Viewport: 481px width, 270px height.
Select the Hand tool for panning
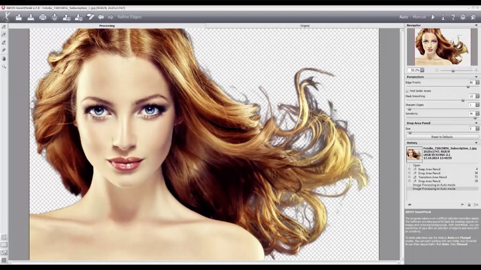click(4, 59)
